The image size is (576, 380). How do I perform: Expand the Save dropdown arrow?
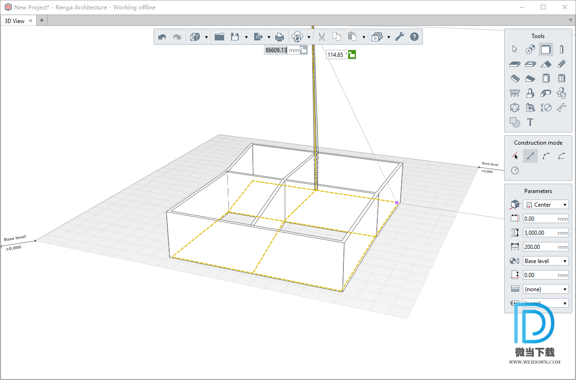point(246,37)
